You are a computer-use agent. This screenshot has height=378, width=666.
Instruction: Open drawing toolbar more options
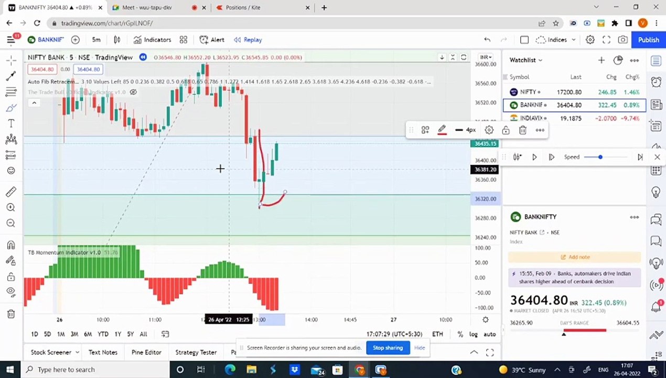540,130
